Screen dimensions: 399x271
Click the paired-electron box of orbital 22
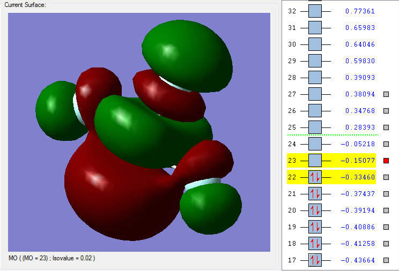click(x=315, y=177)
